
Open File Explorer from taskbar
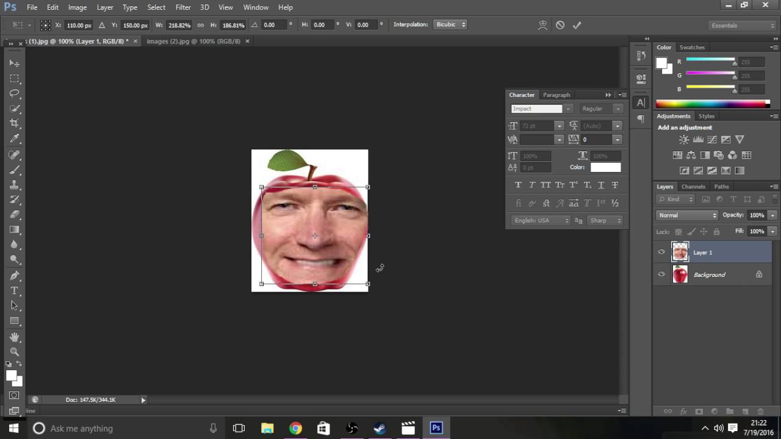click(x=267, y=428)
